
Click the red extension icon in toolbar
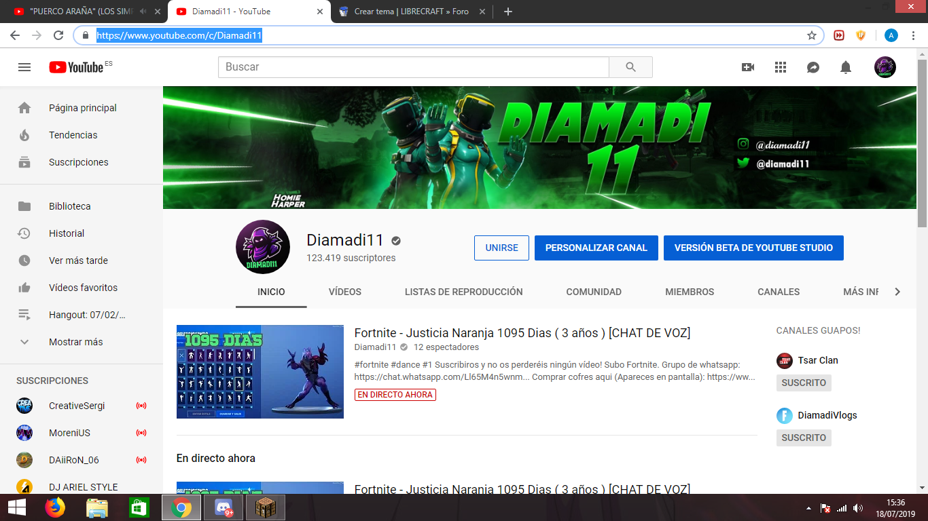pos(840,35)
